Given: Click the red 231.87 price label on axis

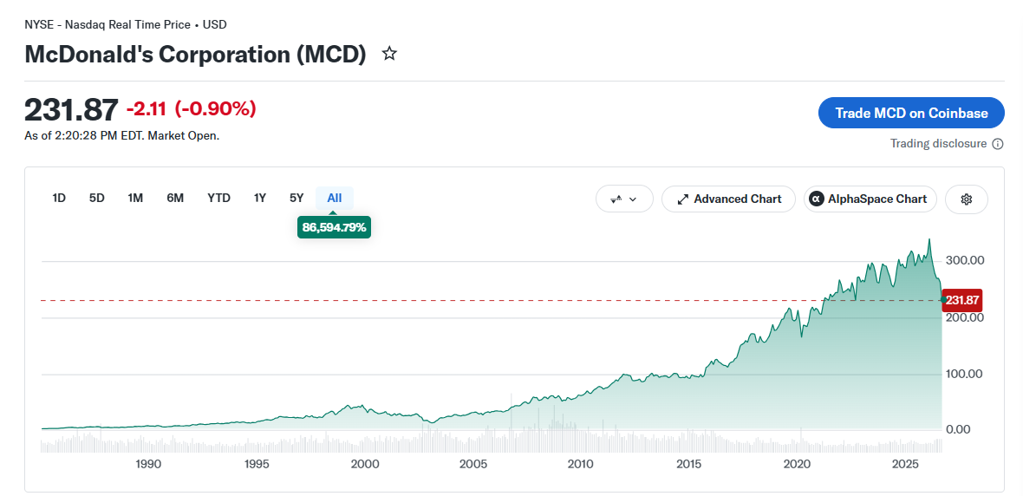Looking at the screenshot, I should pyautogui.click(x=964, y=300).
